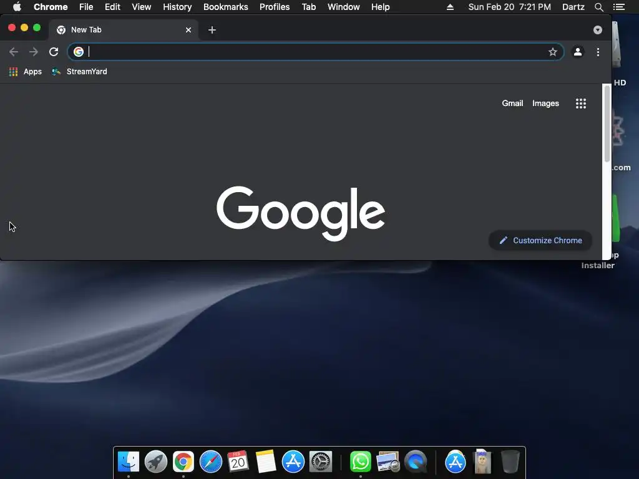The width and height of the screenshot is (639, 479).
Task: Focus the address bar input
Action: click(x=316, y=52)
